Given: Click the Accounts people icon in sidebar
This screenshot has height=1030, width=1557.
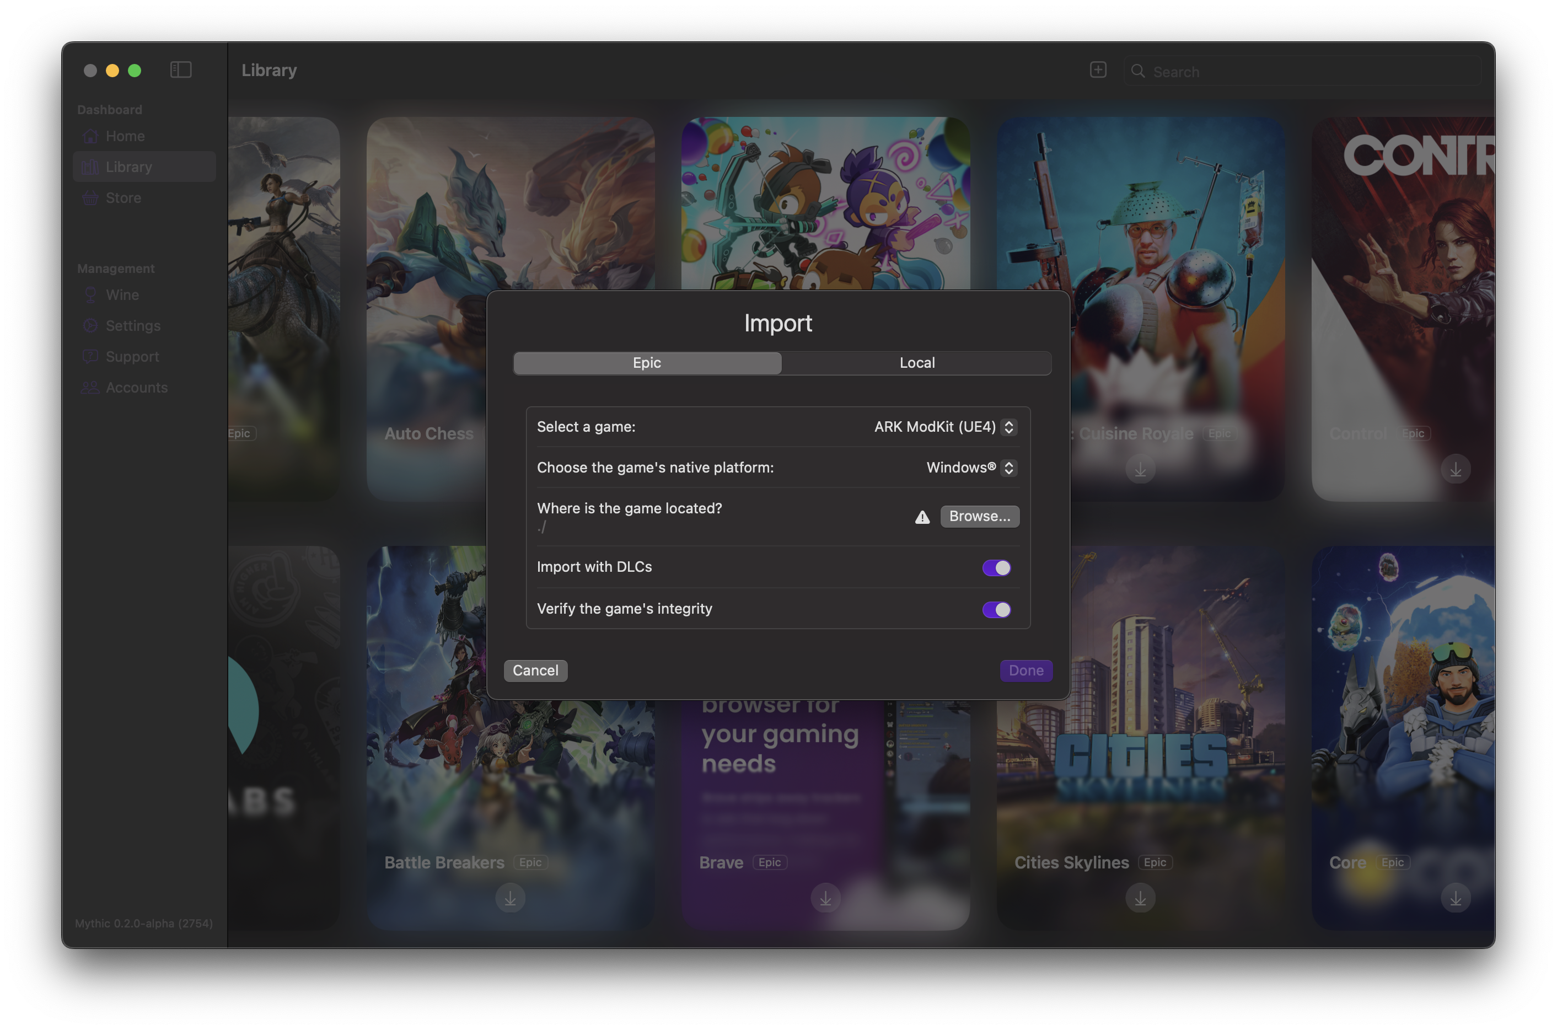Looking at the screenshot, I should coord(90,388).
